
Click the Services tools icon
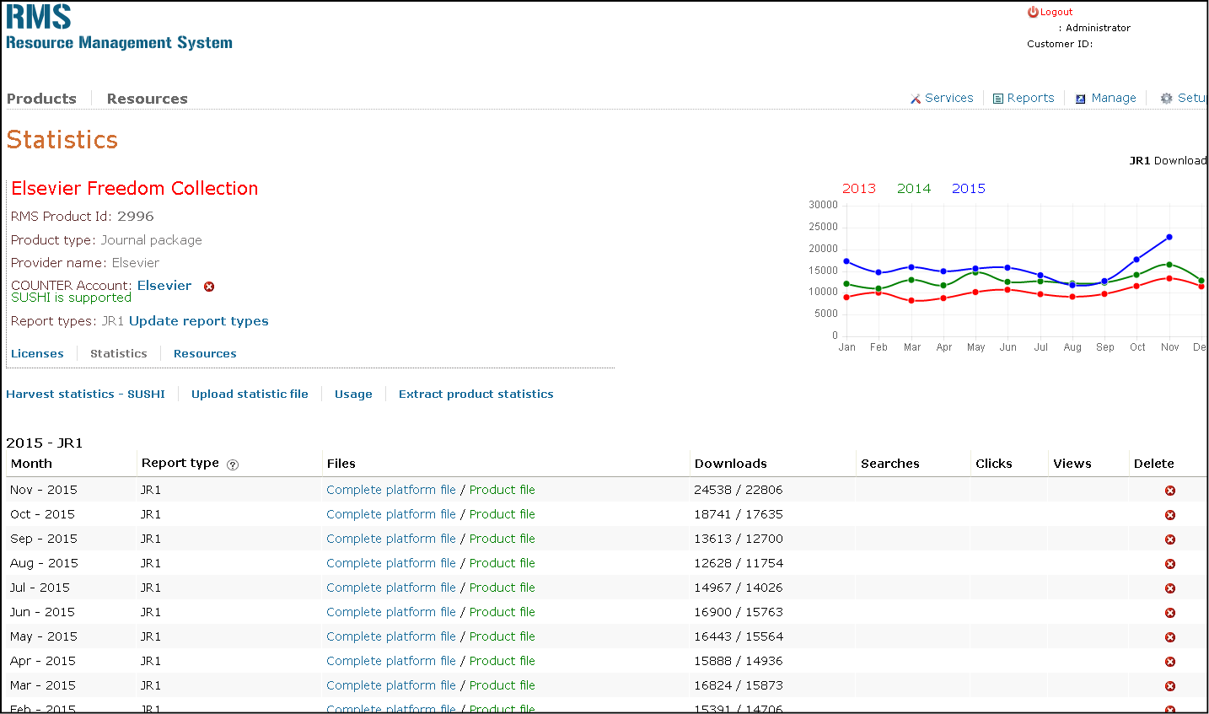[916, 99]
